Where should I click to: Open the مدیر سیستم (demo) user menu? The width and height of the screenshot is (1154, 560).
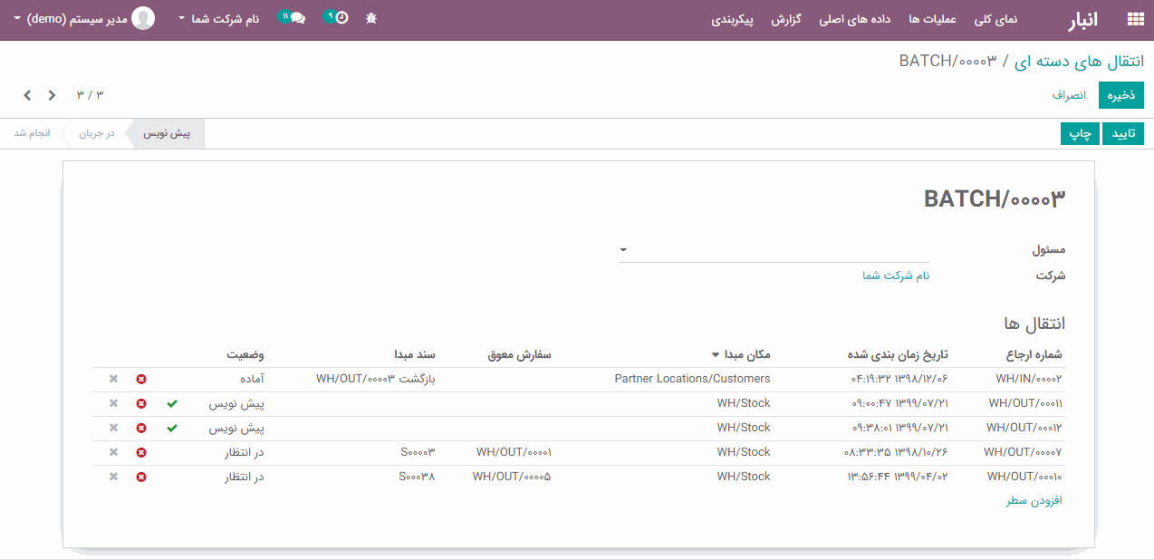pyautogui.click(x=83, y=18)
